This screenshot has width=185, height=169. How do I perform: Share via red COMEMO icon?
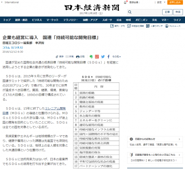click(x=97, y=56)
